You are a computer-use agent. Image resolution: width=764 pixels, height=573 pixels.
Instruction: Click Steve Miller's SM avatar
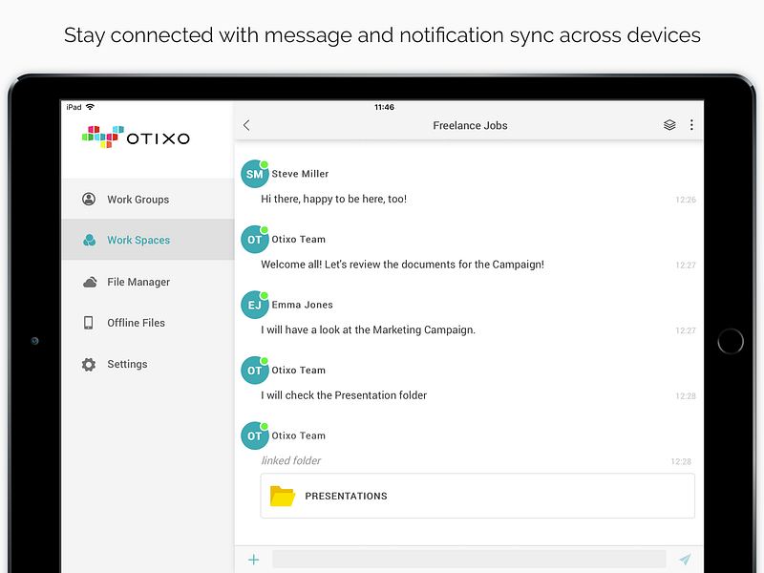pyautogui.click(x=255, y=174)
